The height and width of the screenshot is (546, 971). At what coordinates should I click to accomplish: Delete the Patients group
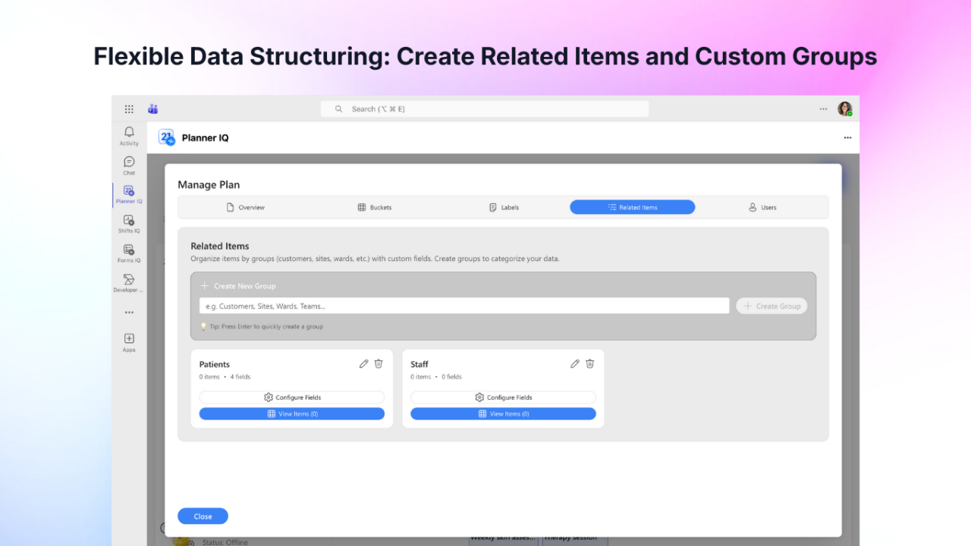click(379, 364)
